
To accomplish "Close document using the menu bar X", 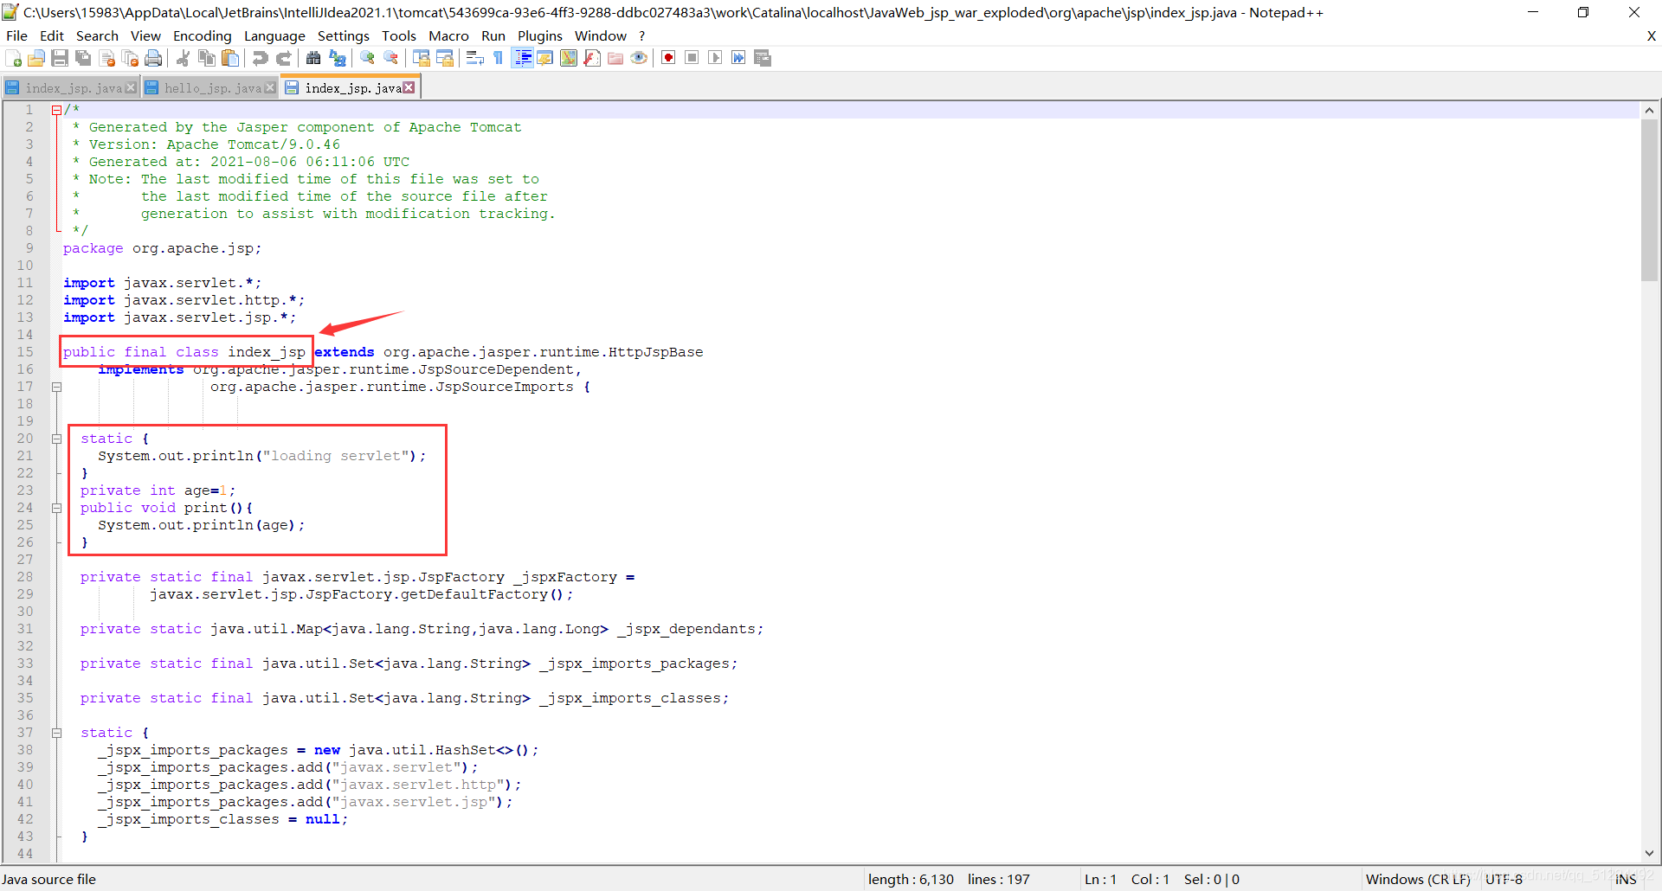I will point(1652,35).
